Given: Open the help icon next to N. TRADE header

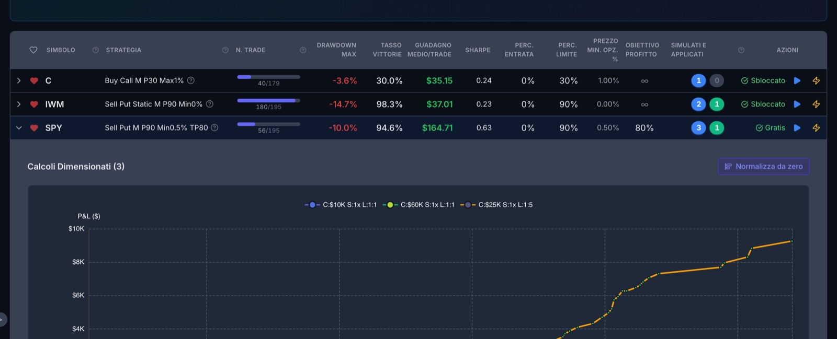Looking at the screenshot, I should coord(303,50).
